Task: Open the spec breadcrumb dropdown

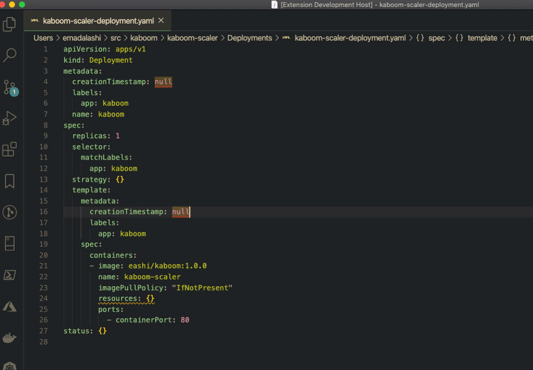Action: tap(436, 38)
